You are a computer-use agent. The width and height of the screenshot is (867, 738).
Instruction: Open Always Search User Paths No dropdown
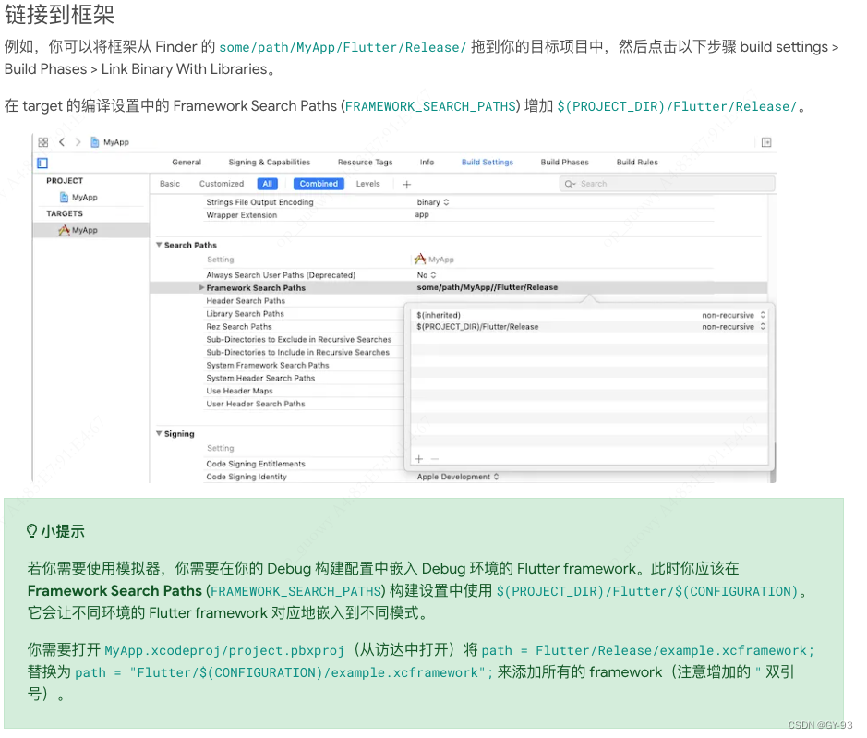[427, 275]
